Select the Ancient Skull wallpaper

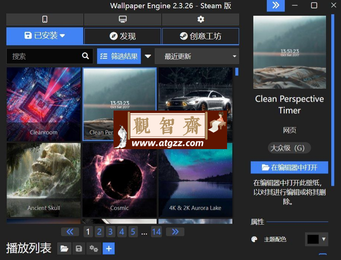43,180
